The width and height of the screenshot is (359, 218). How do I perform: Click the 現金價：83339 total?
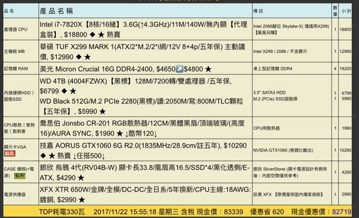click(220, 212)
